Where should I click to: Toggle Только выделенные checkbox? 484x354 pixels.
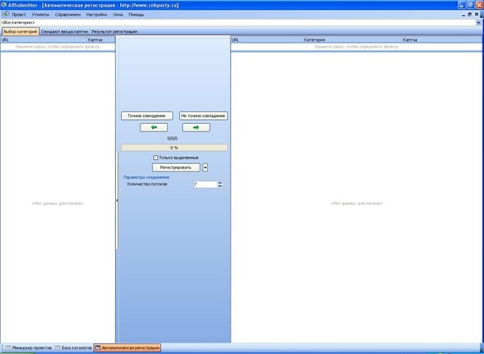point(156,158)
